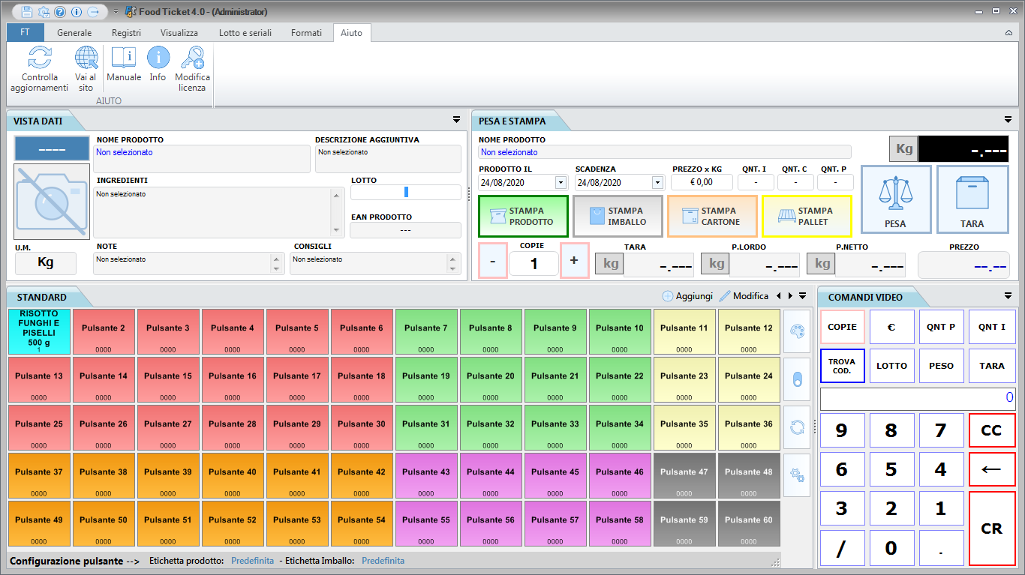Open the Prodotto il date dropdown

tap(561, 182)
